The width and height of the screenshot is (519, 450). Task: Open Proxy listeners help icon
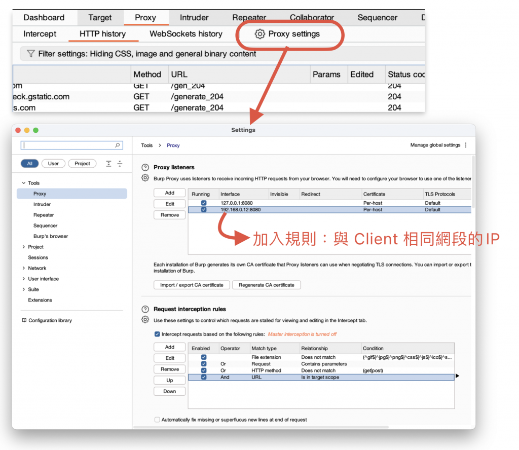coord(145,167)
